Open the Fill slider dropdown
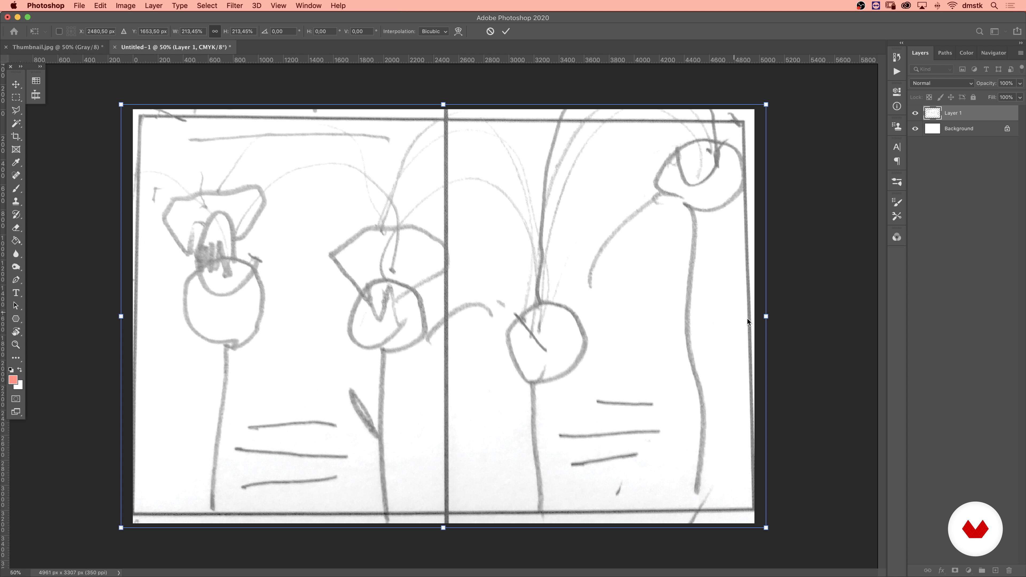The width and height of the screenshot is (1026, 577). (1020, 97)
